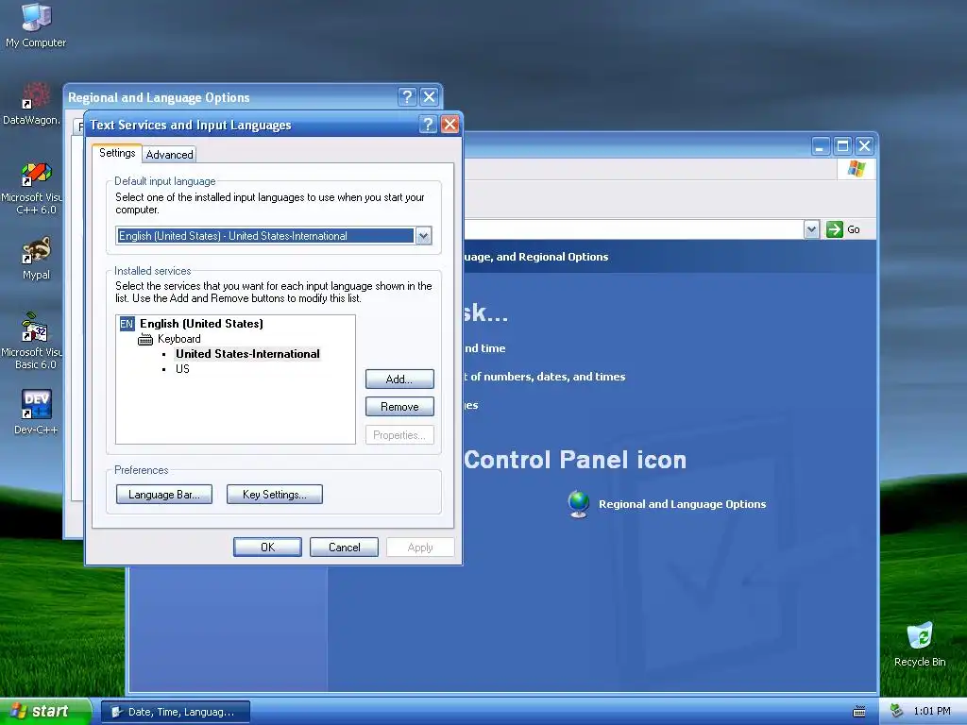Open the Control Panel address bar dropdown
The image size is (967, 725).
[811, 229]
